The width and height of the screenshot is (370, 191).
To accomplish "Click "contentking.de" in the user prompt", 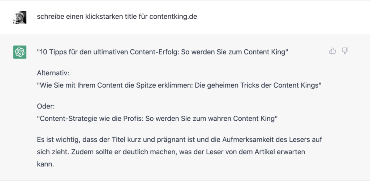I will point(173,17).
